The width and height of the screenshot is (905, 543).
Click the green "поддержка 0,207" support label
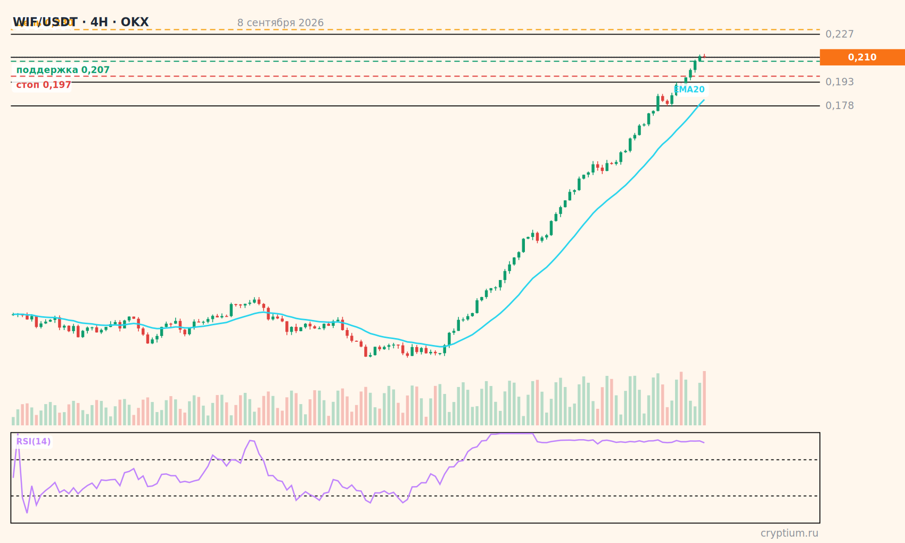point(63,70)
